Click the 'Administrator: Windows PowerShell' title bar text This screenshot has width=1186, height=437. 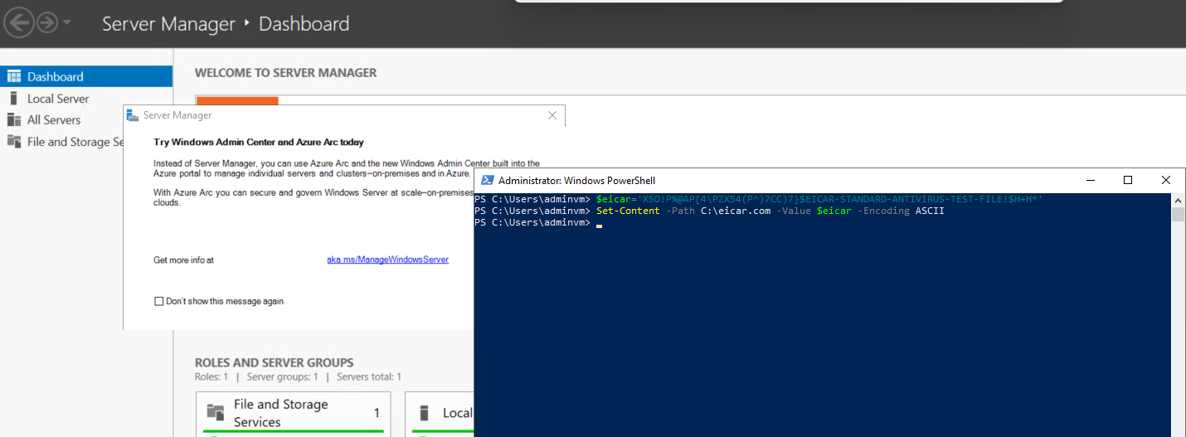[577, 180]
